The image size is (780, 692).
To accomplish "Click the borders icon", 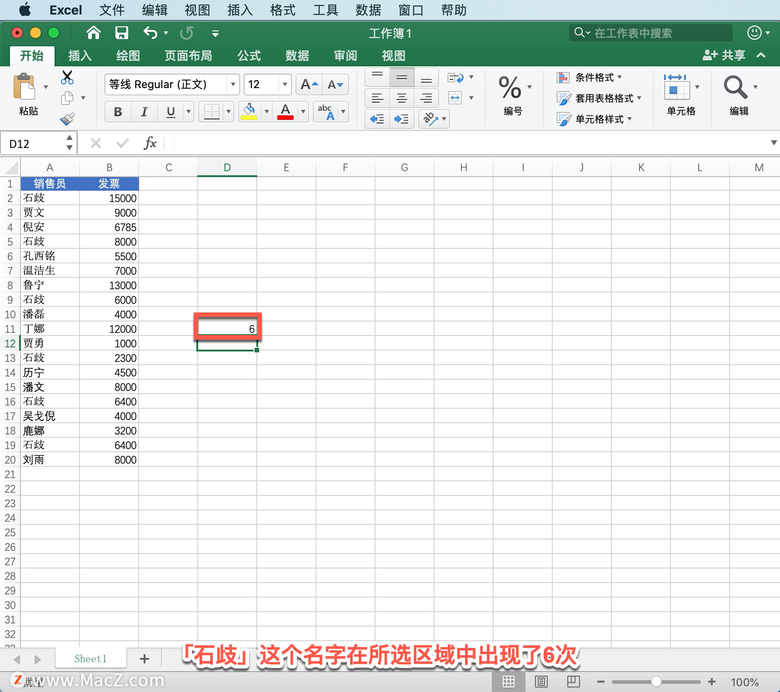I will pyautogui.click(x=212, y=112).
